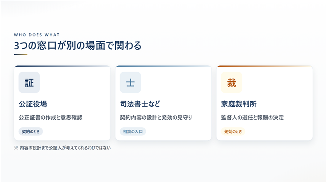Click the 契約内容の設計と発効の見守り description

[156, 118]
